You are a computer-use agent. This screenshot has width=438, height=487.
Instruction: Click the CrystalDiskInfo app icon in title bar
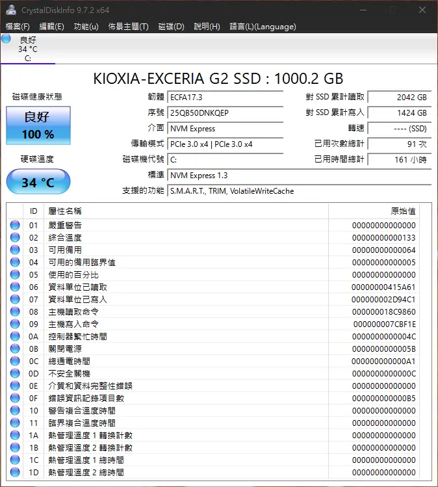(10, 10)
